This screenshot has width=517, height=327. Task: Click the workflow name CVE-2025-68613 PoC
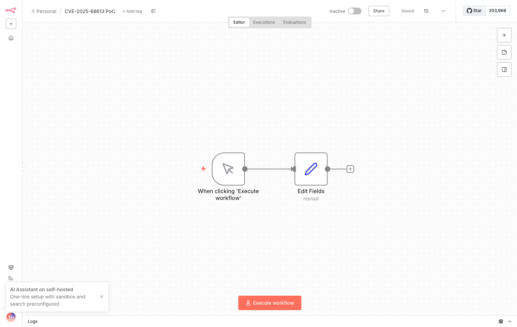90,11
